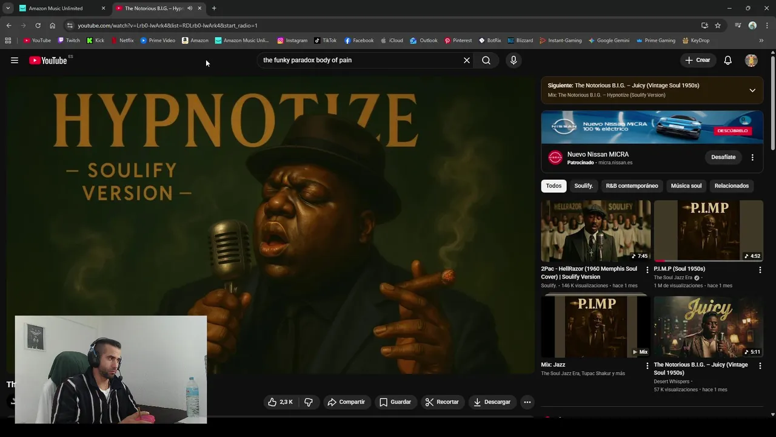
Task: Click the Crear button
Action: 697,60
